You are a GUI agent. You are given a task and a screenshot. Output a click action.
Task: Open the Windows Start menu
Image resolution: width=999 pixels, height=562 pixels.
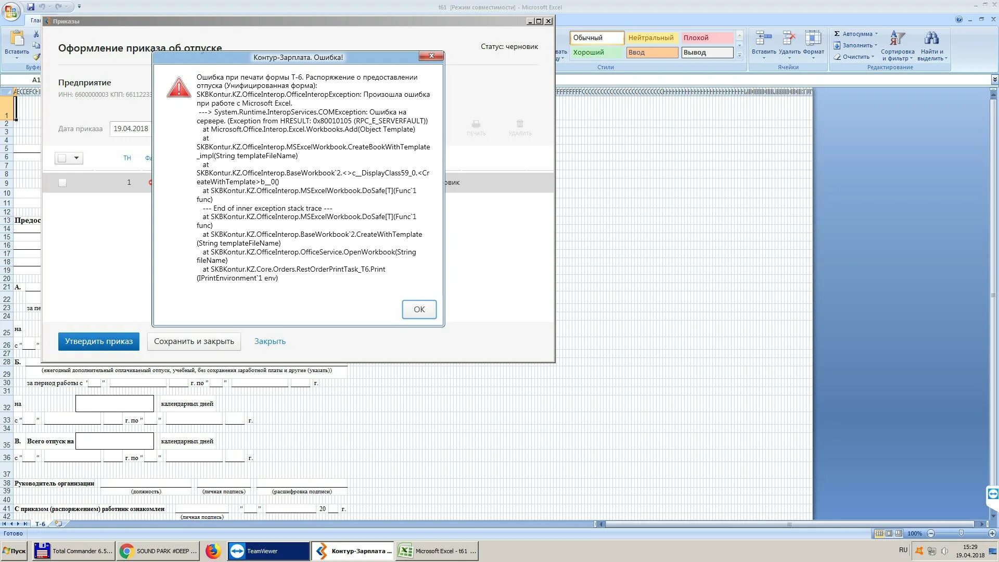click(x=15, y=551)
